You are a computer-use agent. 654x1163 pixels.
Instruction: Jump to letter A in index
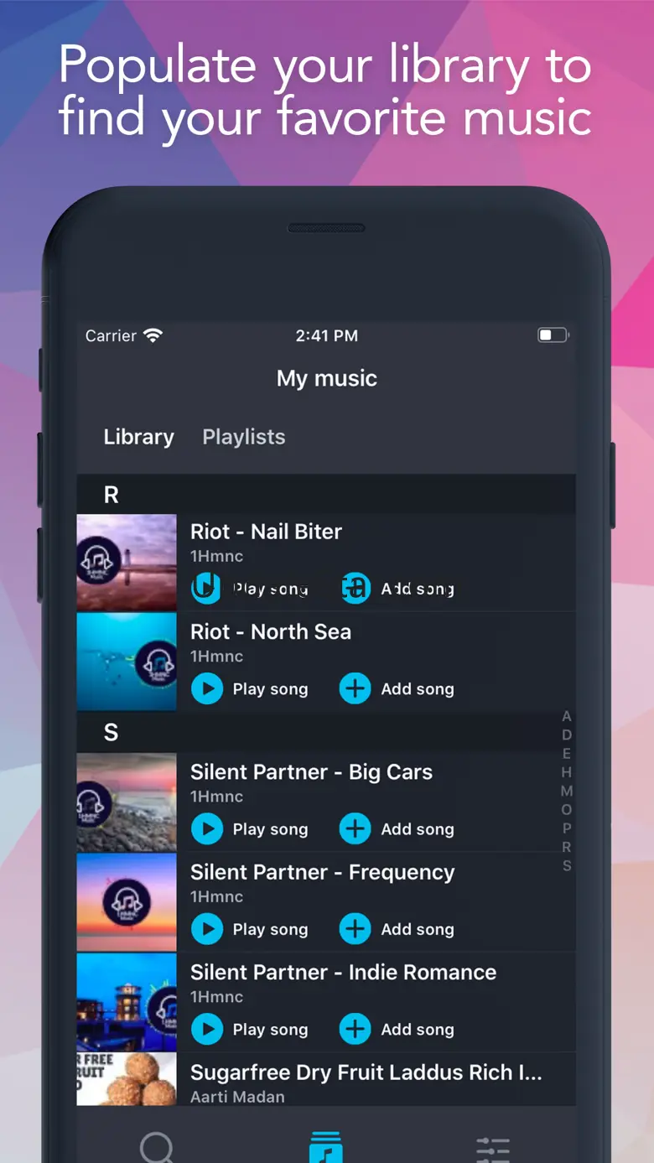(567, 716)
